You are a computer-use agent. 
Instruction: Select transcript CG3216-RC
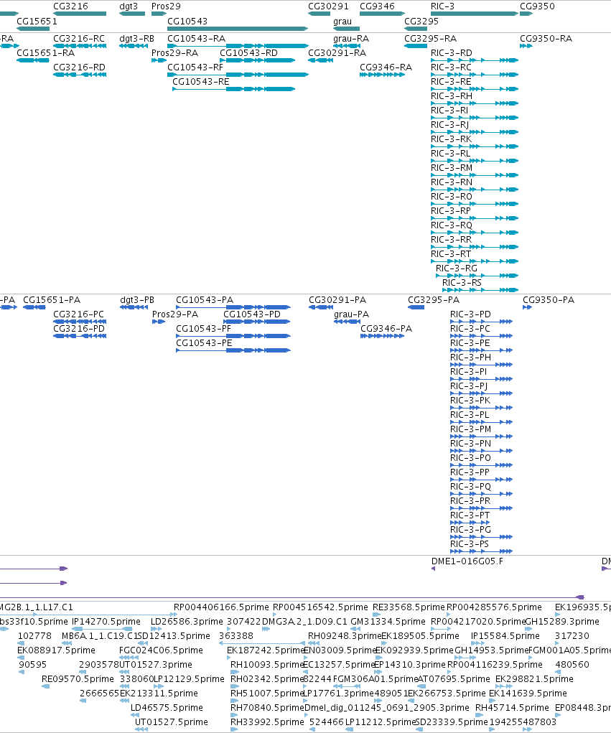[79, 38]
